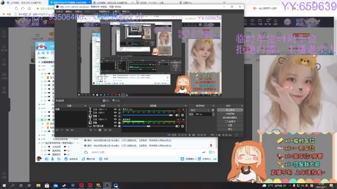Open scene transition properties gear
This screenshot has width=337, height=189.
(213, 110)
